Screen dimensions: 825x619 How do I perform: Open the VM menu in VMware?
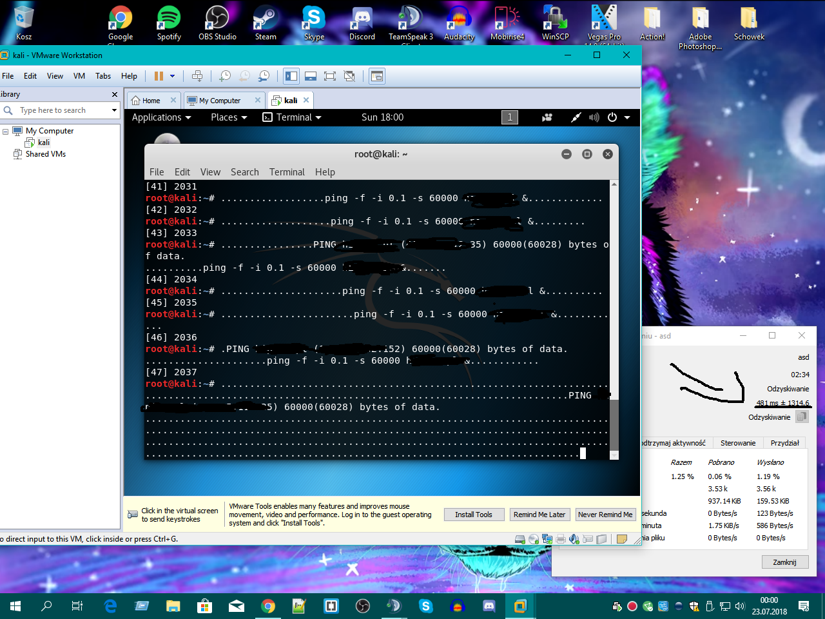click(x=79, y=76)
